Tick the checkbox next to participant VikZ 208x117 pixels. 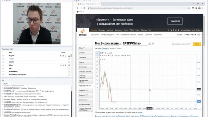pos(3,68)
